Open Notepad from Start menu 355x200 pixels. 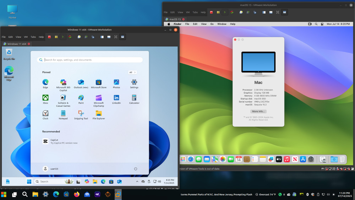coord(63,115)
